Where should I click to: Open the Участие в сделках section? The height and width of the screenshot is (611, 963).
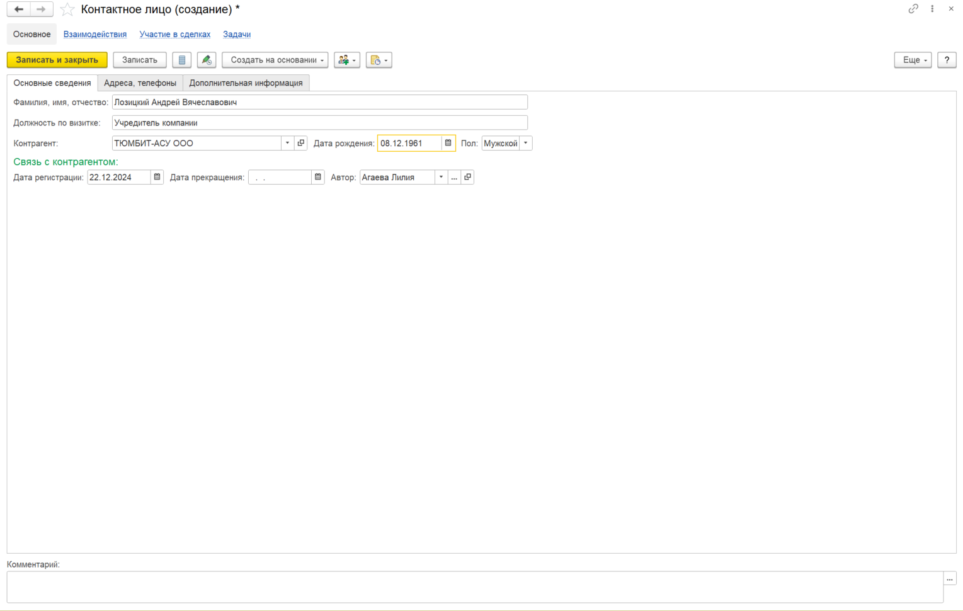coord(175,34)
